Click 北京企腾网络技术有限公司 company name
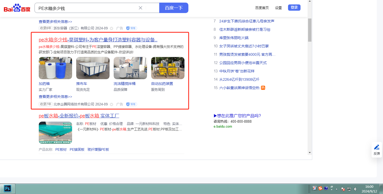 click(74, 104)
